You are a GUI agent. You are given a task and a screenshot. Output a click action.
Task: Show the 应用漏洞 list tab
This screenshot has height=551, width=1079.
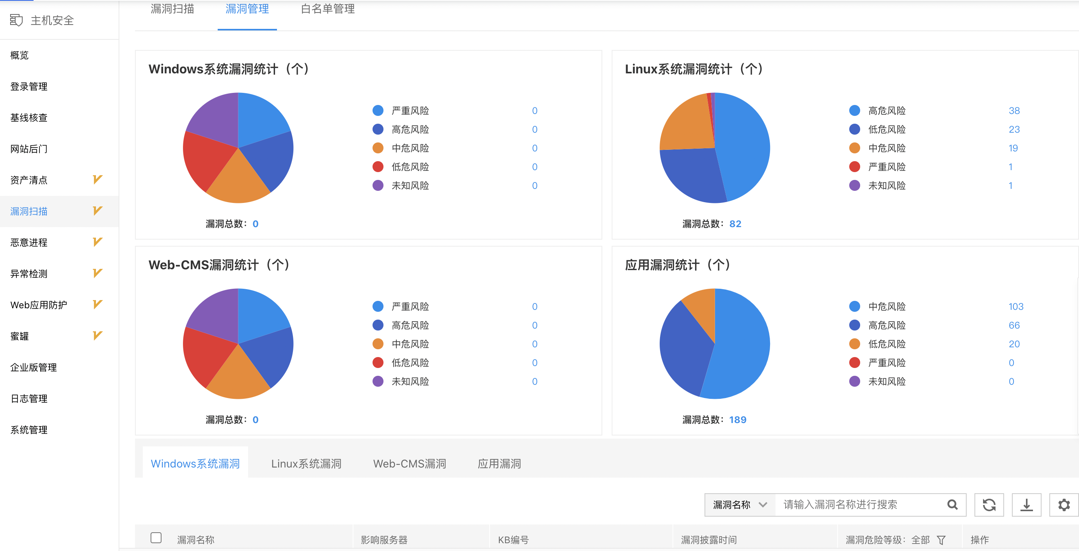point(499,464)
